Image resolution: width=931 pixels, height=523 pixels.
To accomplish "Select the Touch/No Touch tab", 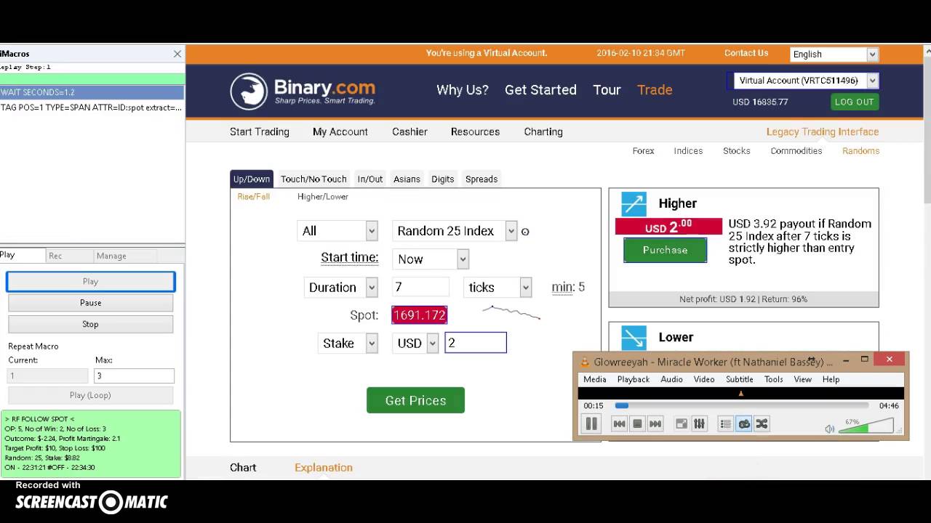I will [313, 179].
